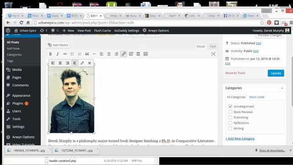Enter distraction-free writing mode
This screenshot has height=165, width=293.
pos(213,54)
